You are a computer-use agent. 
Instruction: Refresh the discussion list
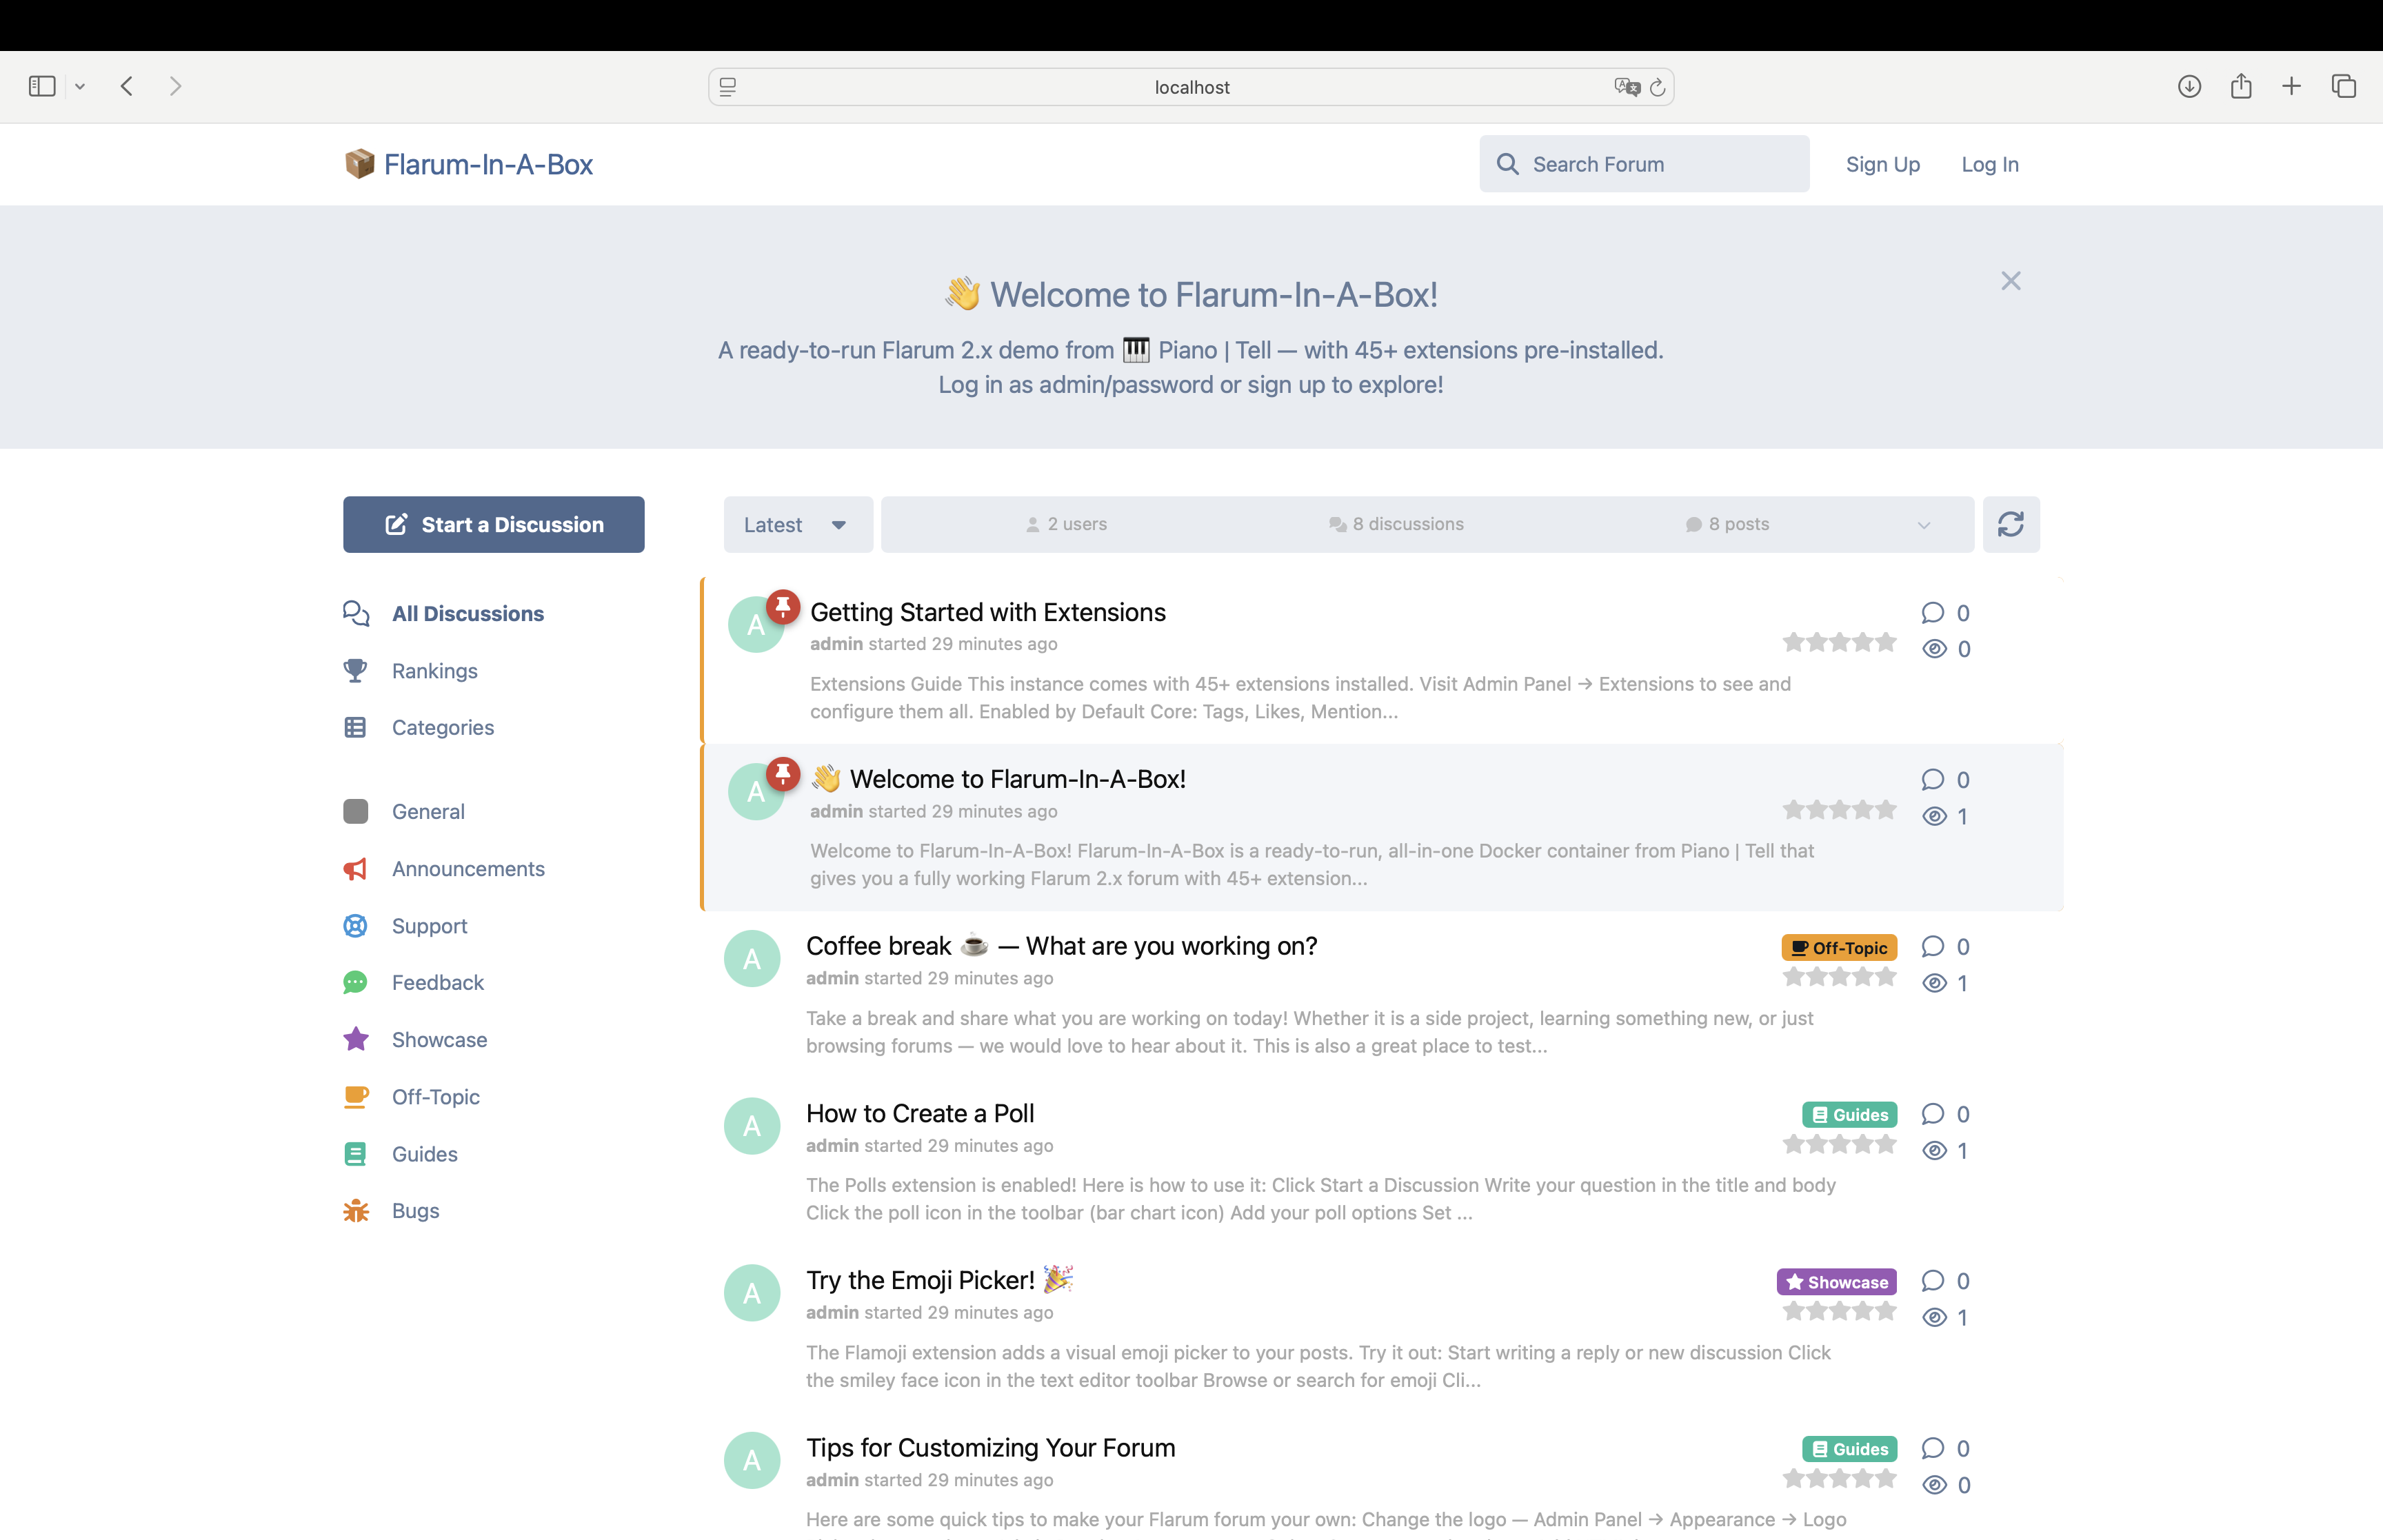(2011, 524)
